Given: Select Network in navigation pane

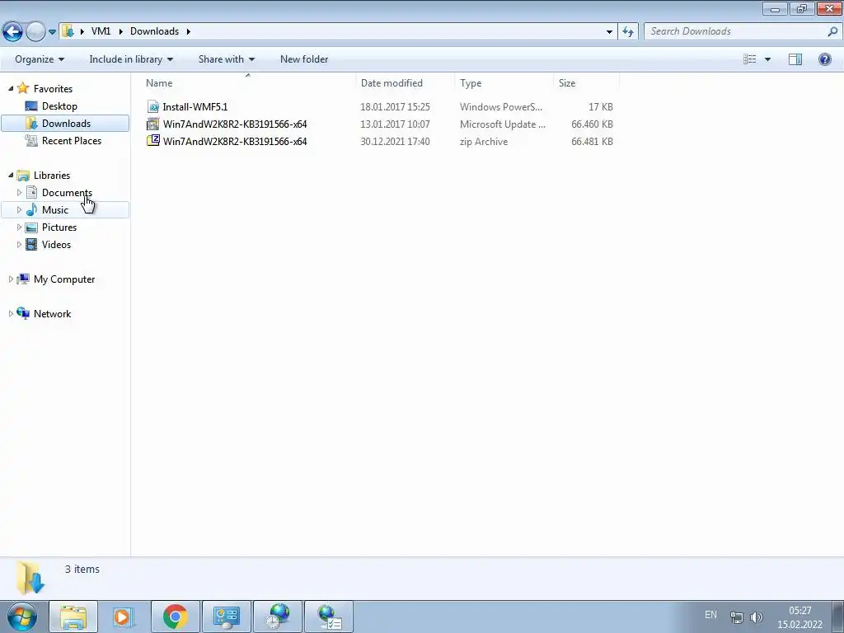Looking at the screenshot, I should [x=52, y=314].
